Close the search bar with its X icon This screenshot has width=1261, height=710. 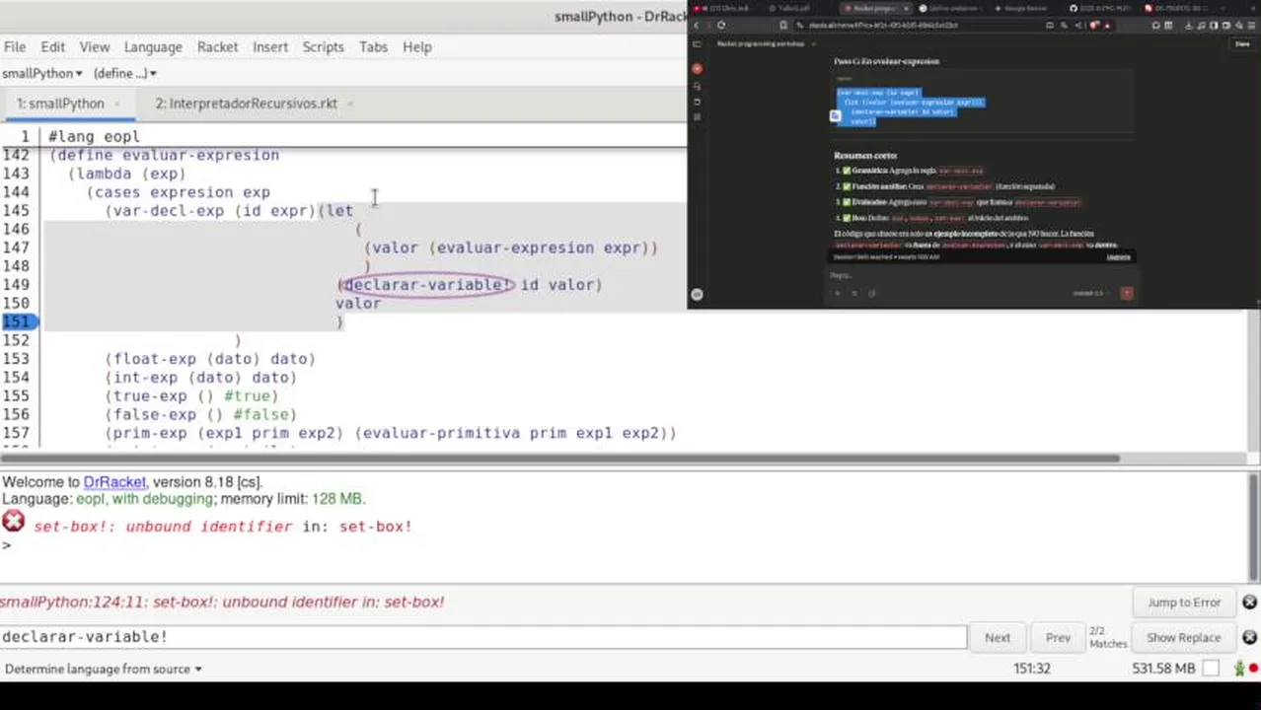(1249, 637)
